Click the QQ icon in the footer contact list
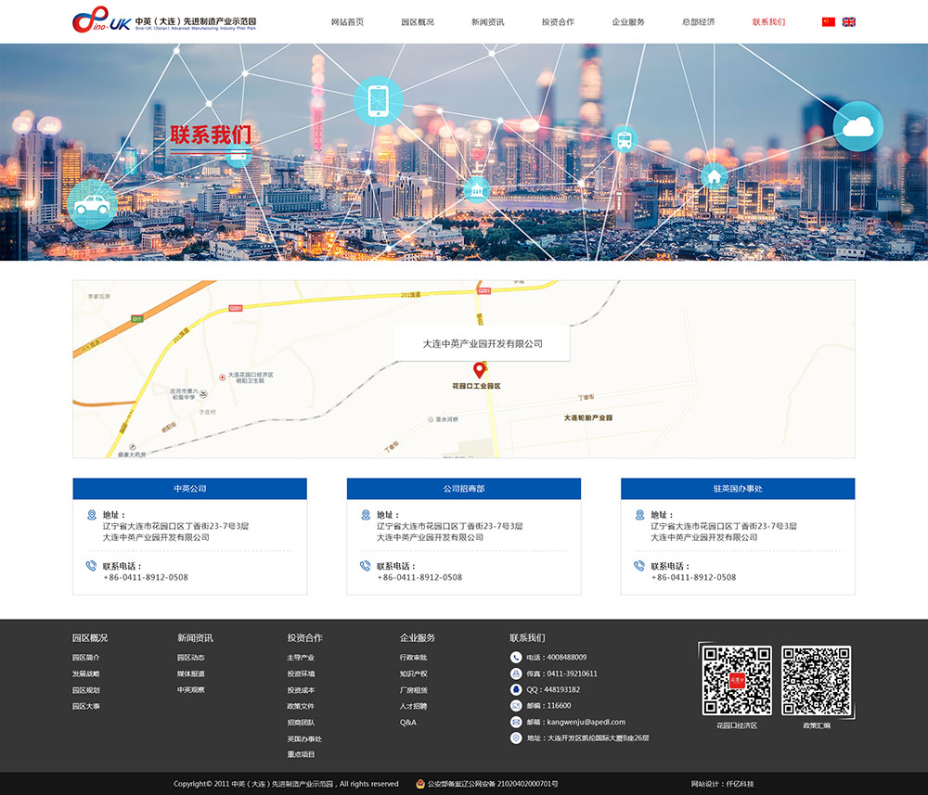The width and height of the screenshot is (928, 795). pos(514,688)
